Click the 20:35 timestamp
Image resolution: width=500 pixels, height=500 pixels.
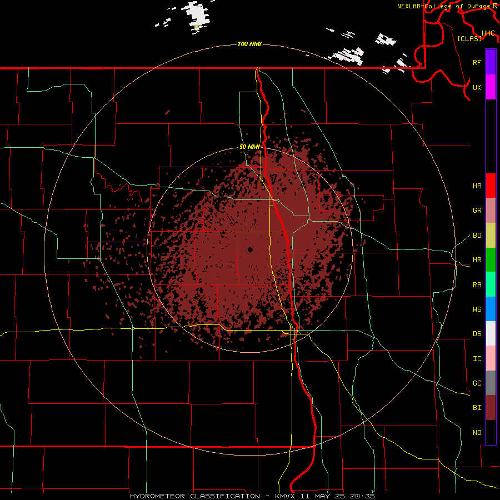362,496
